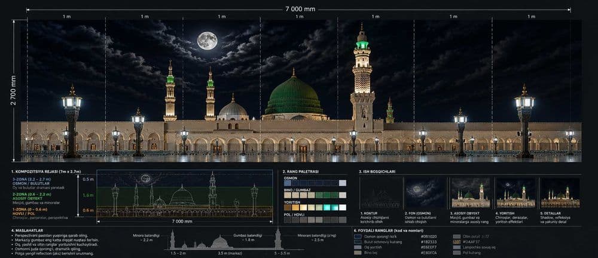Image resolution: width=598 pixels, height=258 pixels.
Task: Click the 6. FOYDALI RANGLAR heading
Action: [x=389, y=231]
